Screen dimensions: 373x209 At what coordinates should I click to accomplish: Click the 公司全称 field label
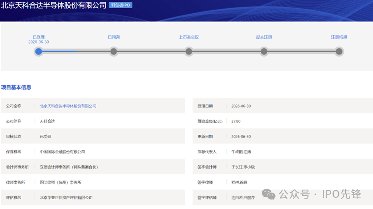pos(13,106)
